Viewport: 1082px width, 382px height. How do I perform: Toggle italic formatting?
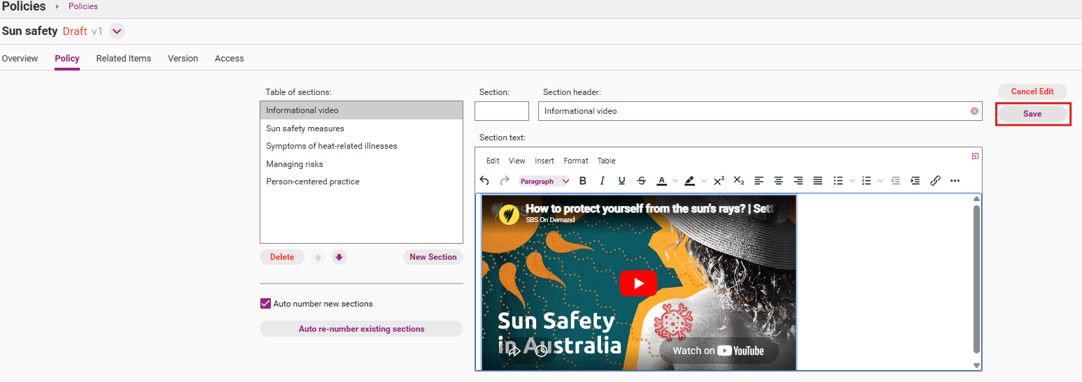point(602,181)
